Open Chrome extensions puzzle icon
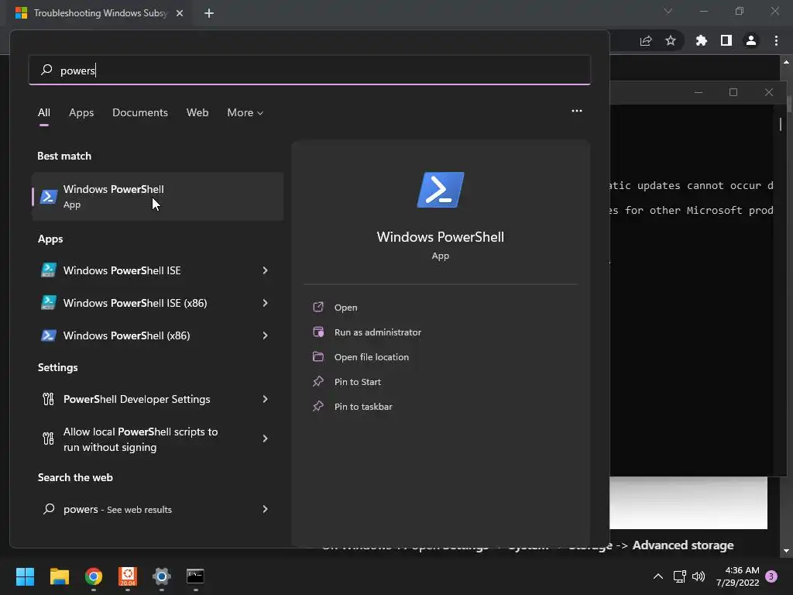793x595 pixels. pos(701,40)
